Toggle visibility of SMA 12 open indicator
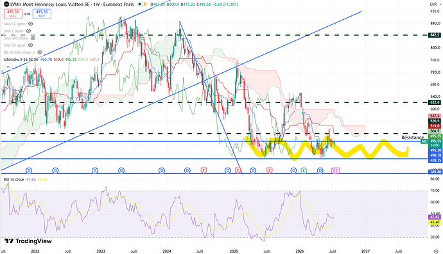 (x=31, y=24)
